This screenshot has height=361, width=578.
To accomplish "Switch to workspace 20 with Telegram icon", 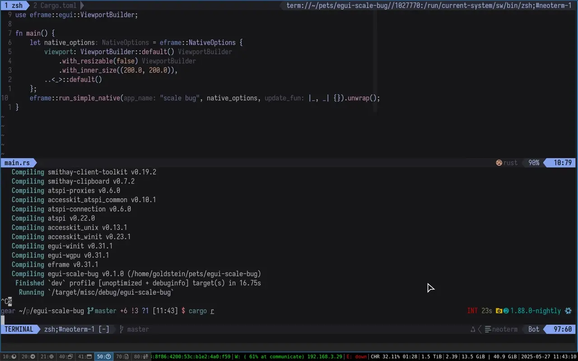I will [x=28, y=356].
